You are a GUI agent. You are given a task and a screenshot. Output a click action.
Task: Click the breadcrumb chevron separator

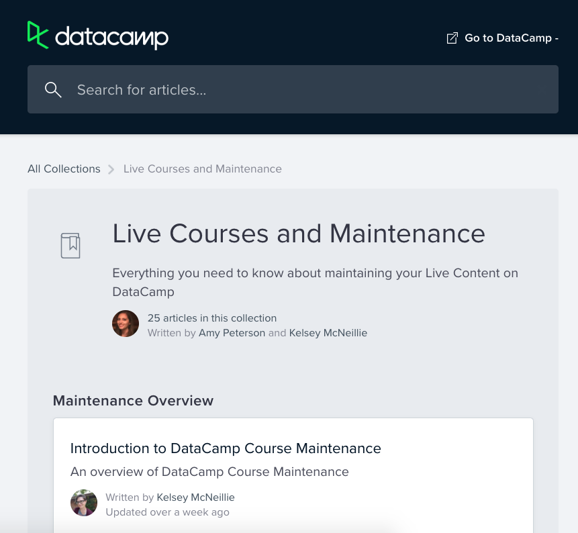pos(111,169)
